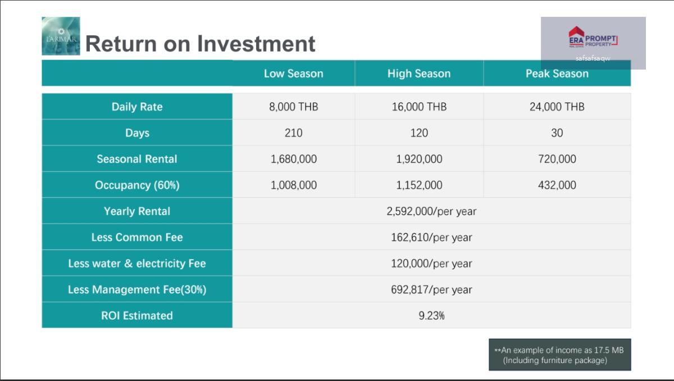Select the Peak Season column header
Screen dimensions: 674x381
(x=557, y=74)
